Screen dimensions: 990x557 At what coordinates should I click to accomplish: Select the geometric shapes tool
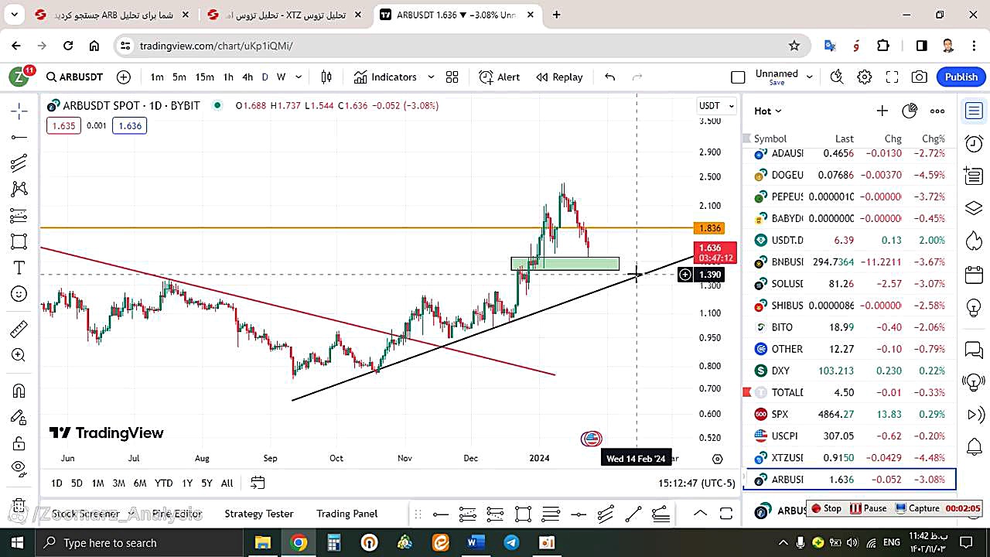point(19,241)
